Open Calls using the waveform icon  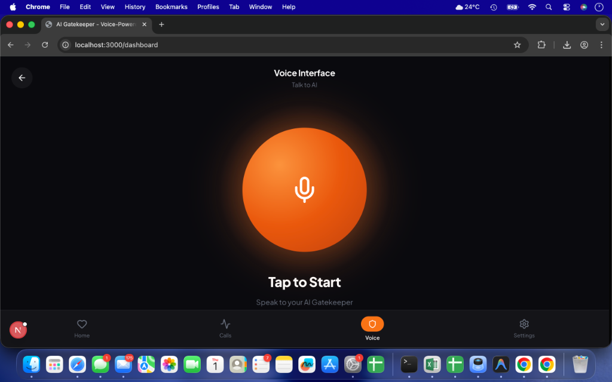(x=225, y=325)
